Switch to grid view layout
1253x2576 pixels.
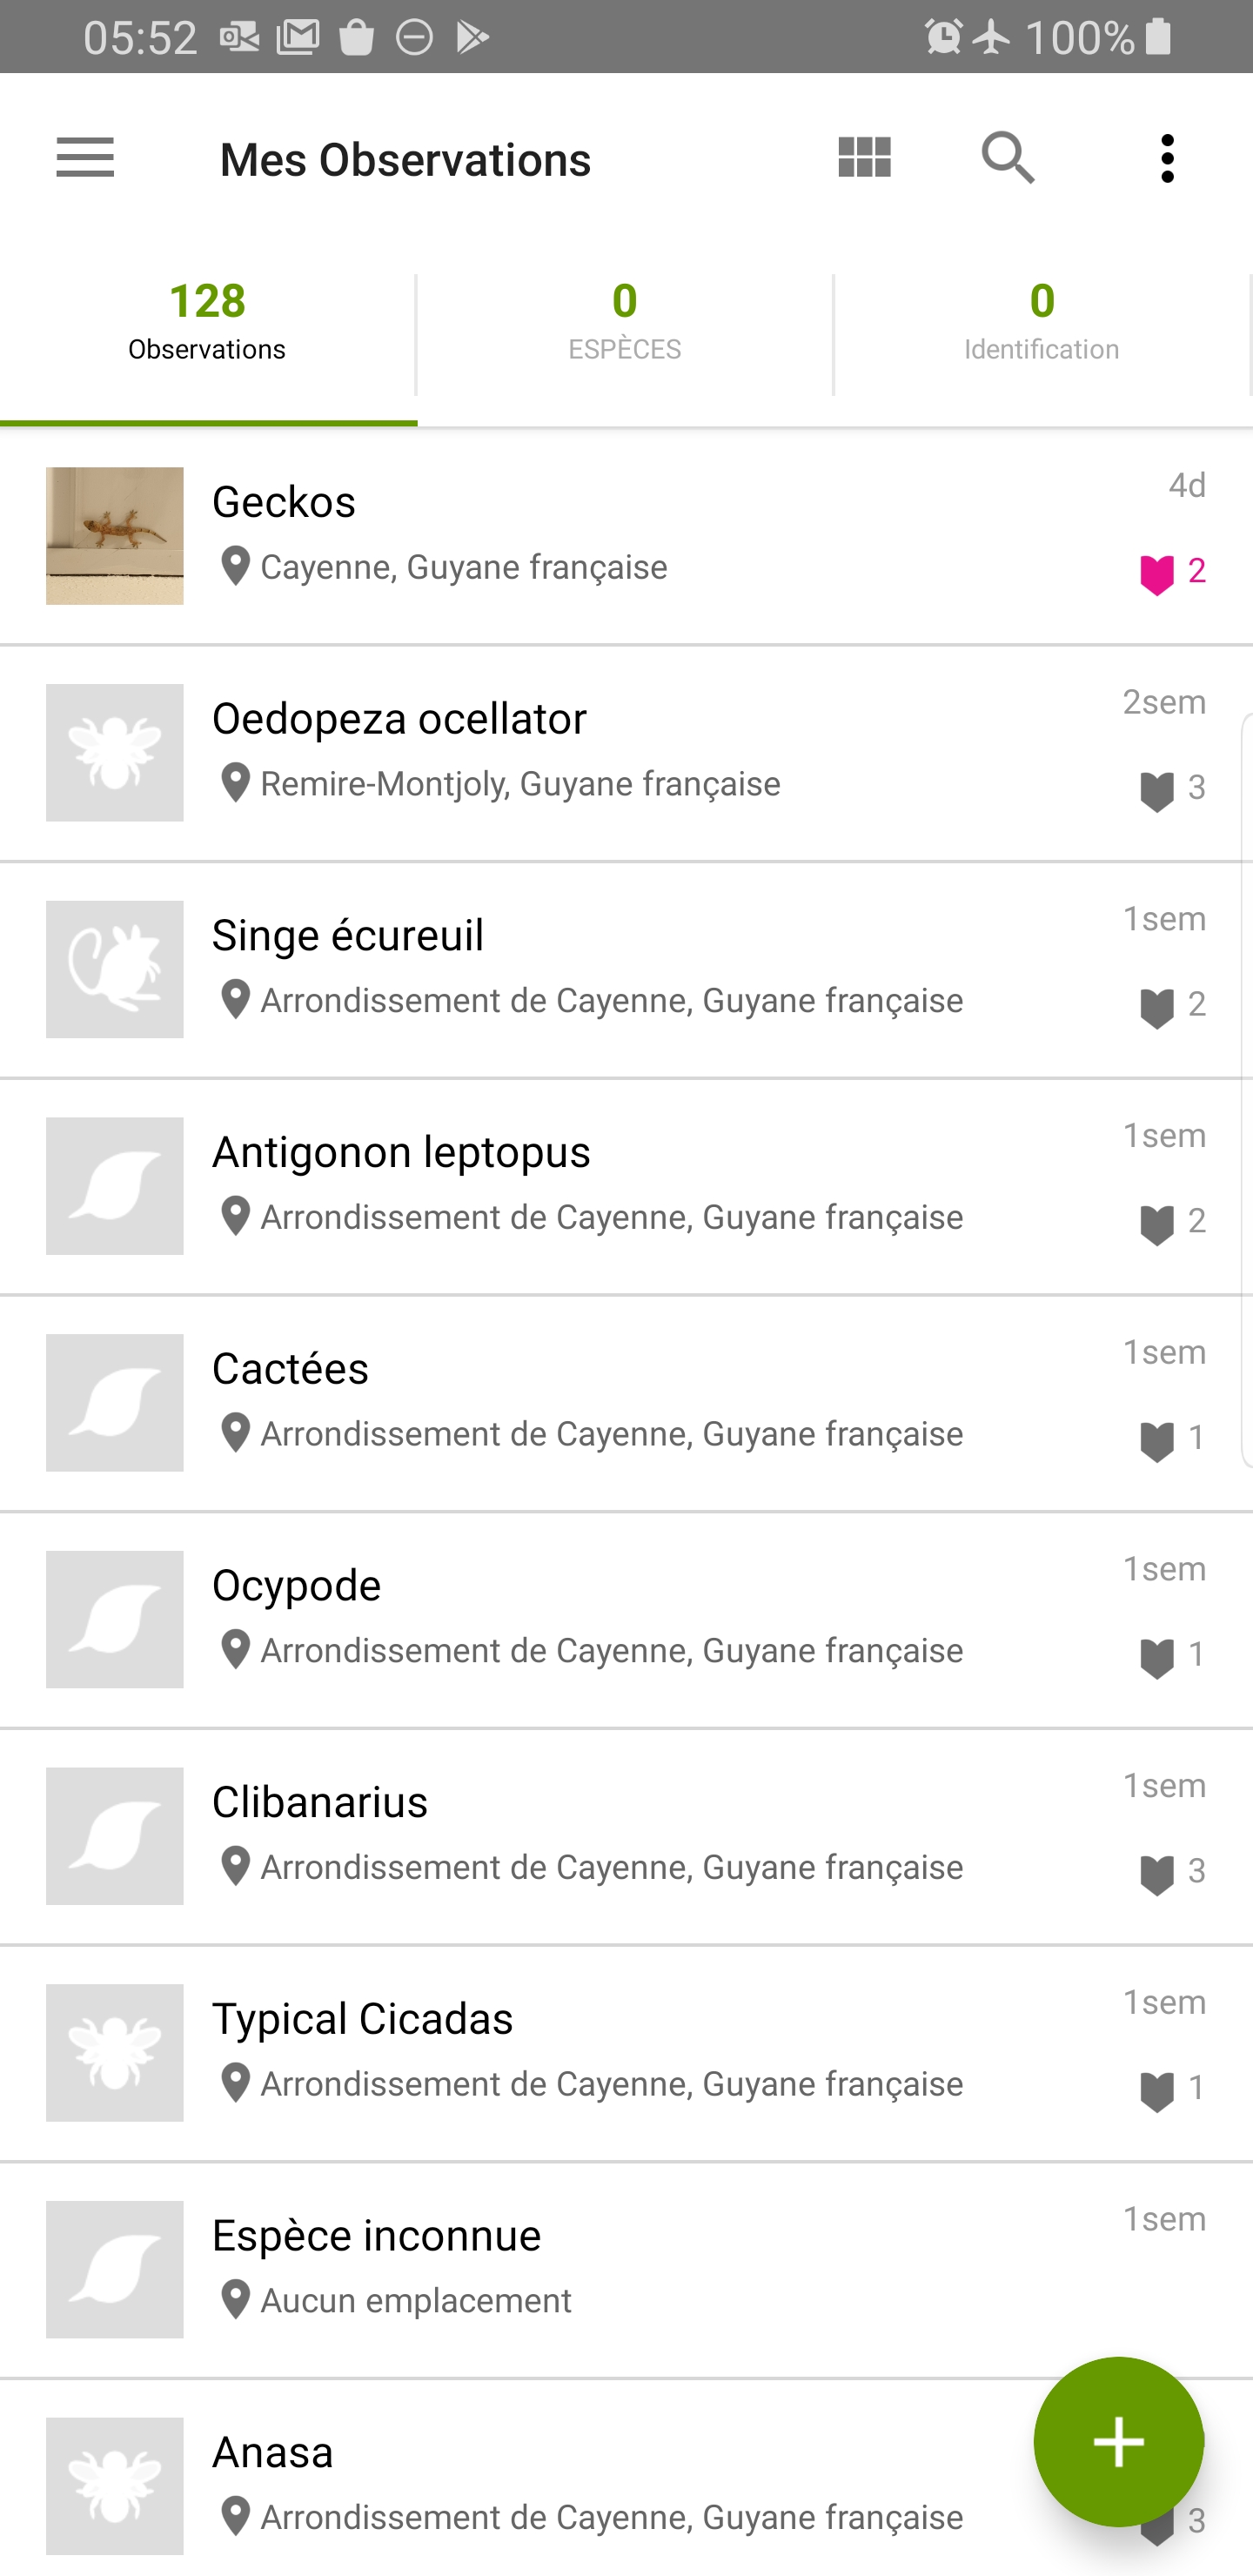coord(864,158)
